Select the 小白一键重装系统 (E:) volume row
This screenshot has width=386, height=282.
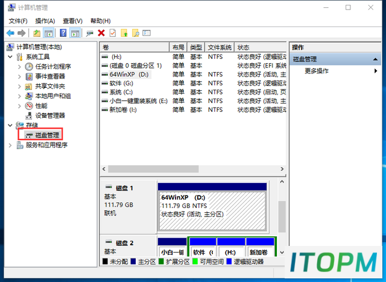tap(193, 101)
